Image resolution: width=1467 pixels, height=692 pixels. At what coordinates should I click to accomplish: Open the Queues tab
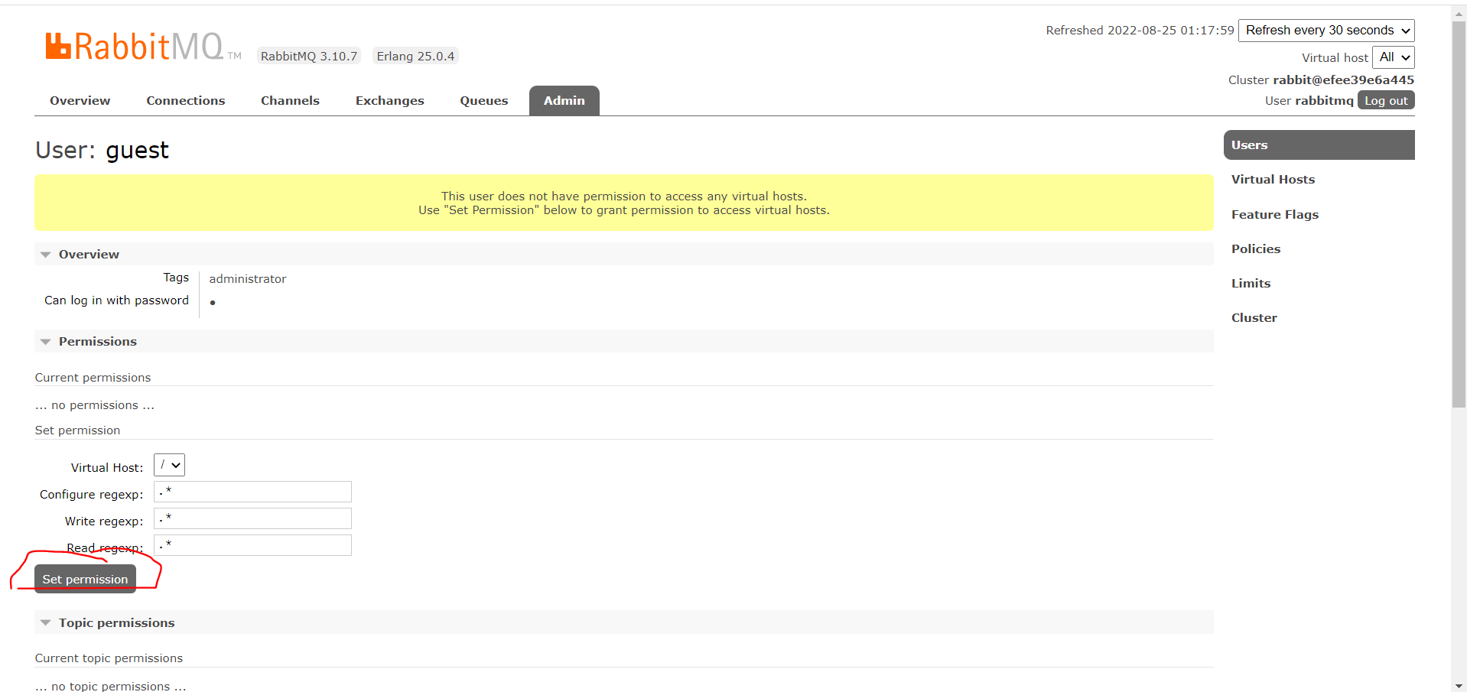484,101
